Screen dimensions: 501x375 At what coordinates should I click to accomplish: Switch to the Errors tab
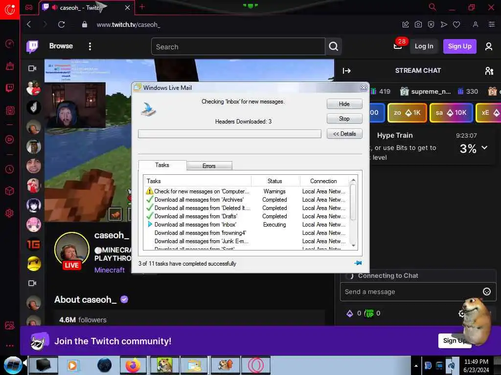click(209, 166)
